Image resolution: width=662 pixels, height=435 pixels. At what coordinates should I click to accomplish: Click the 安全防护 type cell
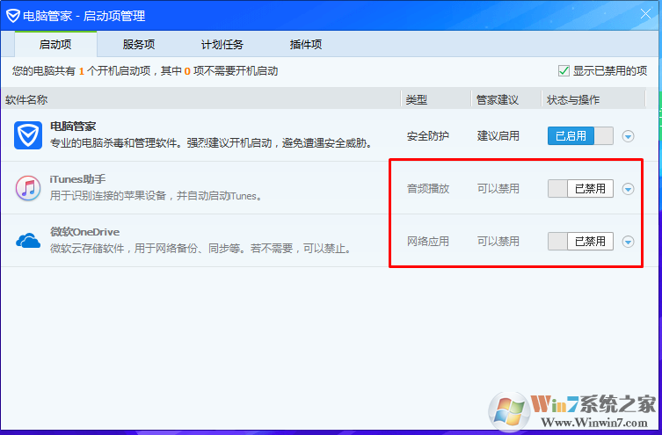427,136
